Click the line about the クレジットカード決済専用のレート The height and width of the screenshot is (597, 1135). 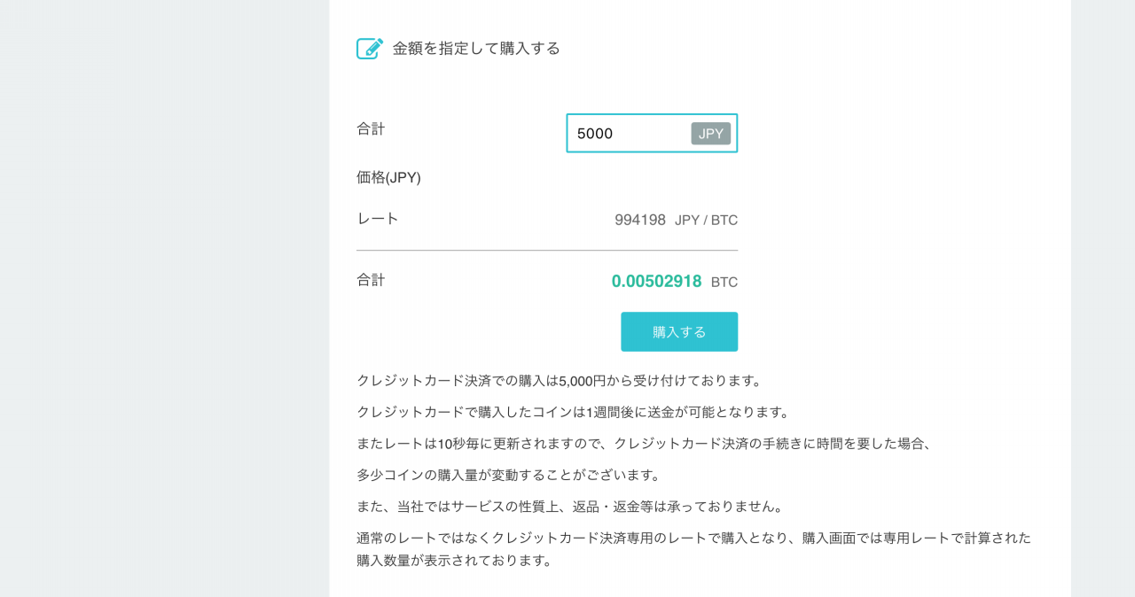(x=693, y=538)
